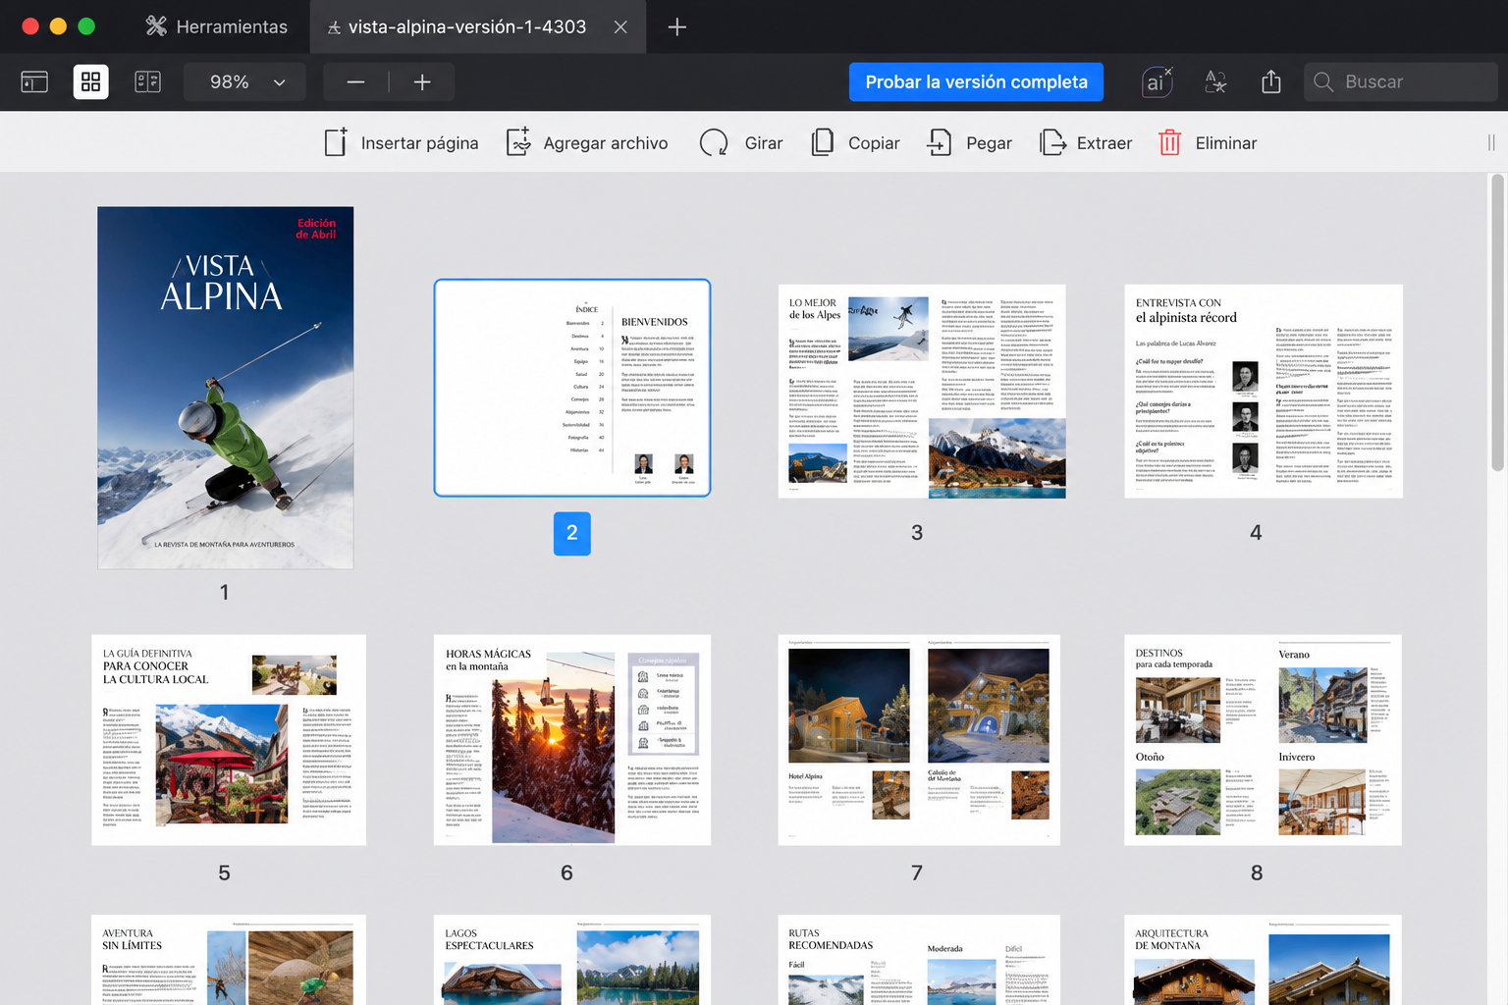
Task: Click the toolbar panel handle at right edge
Action: coord(1491,143)
